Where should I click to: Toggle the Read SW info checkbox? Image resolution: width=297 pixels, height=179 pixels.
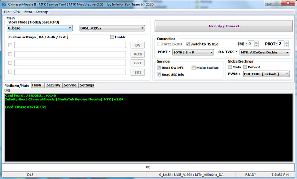point(159,68)
